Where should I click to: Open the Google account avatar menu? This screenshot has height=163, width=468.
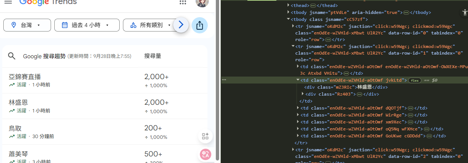pos(202,3)
